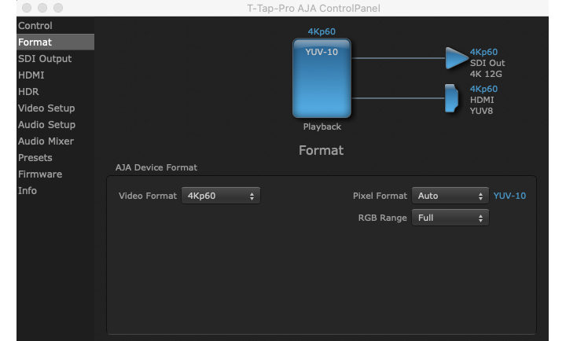This screenshot has height=341, width=566.
Task: Click the 4Kp60 label above Playback block
Action: pos(322,31)
